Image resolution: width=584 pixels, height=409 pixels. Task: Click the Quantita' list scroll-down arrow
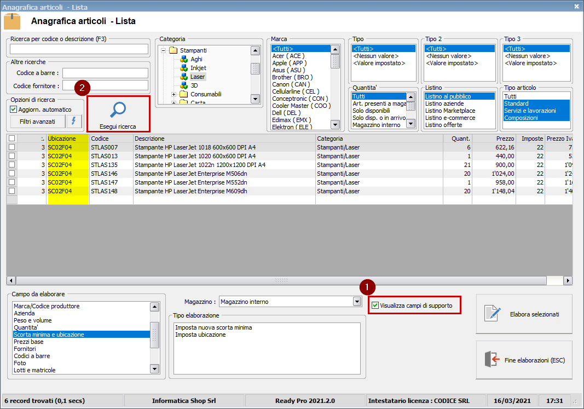[411, 124]
